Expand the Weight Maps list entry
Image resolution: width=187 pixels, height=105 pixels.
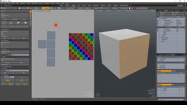click(x=158, y=59)
